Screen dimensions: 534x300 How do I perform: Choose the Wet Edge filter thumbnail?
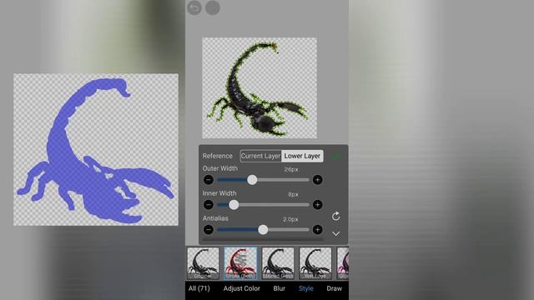(x=315, y=263)
